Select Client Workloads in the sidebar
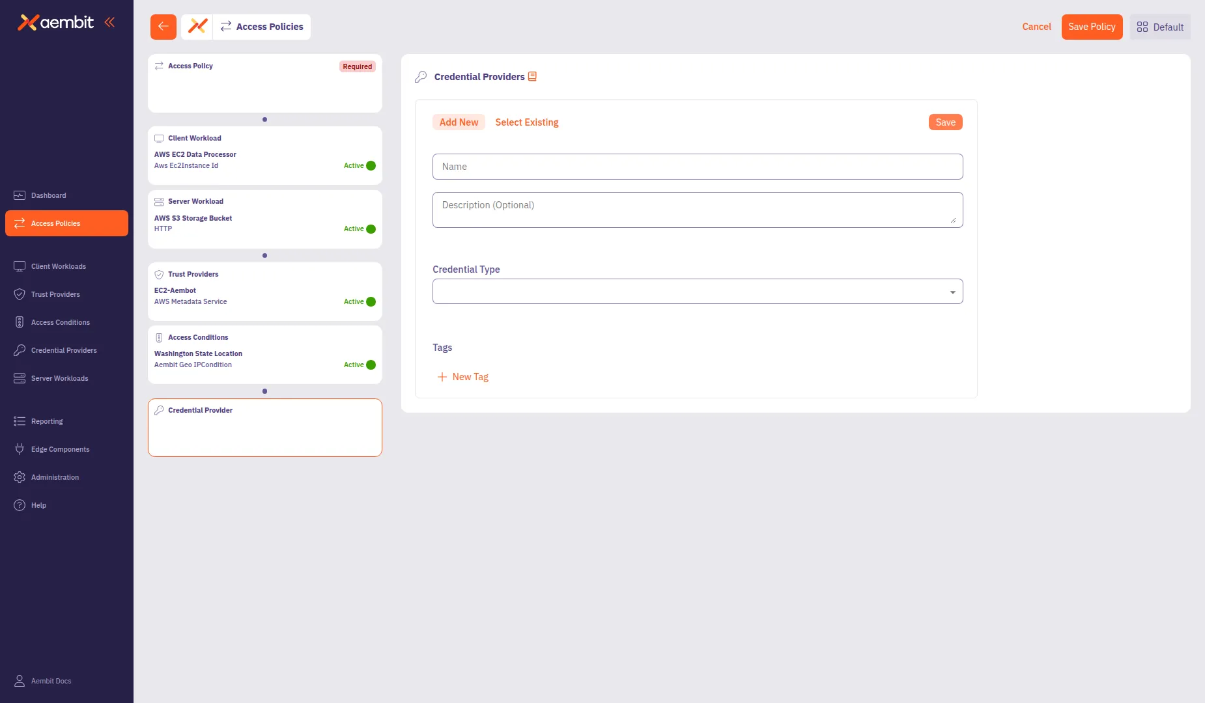Screen dimensions: 1205x703 click(58, 266)
